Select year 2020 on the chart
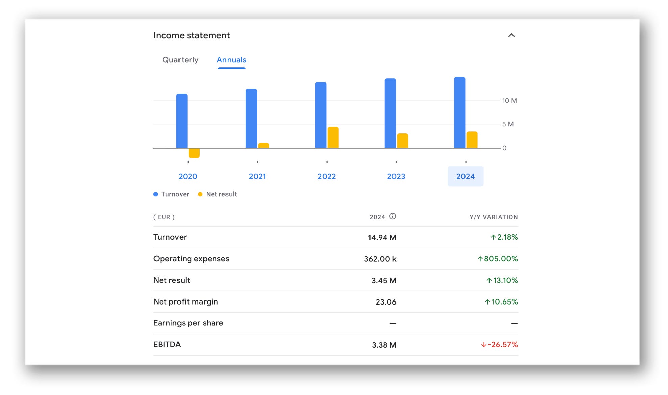The width and height of the screenshot is (668, 395). pyautogui.click(x=188, y=176)
